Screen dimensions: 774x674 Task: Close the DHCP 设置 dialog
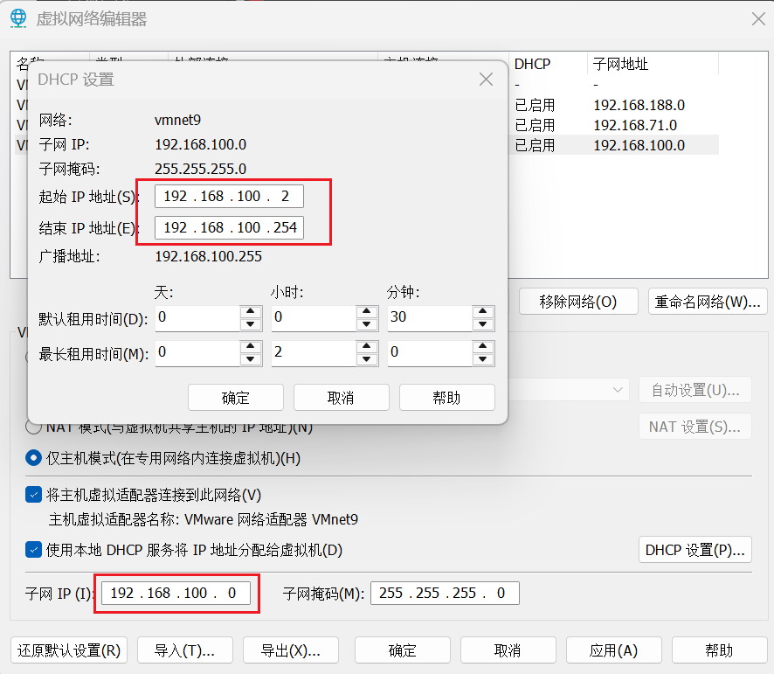[486, 80]
